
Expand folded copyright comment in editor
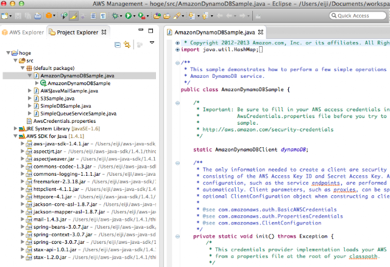tap(177, 43)
